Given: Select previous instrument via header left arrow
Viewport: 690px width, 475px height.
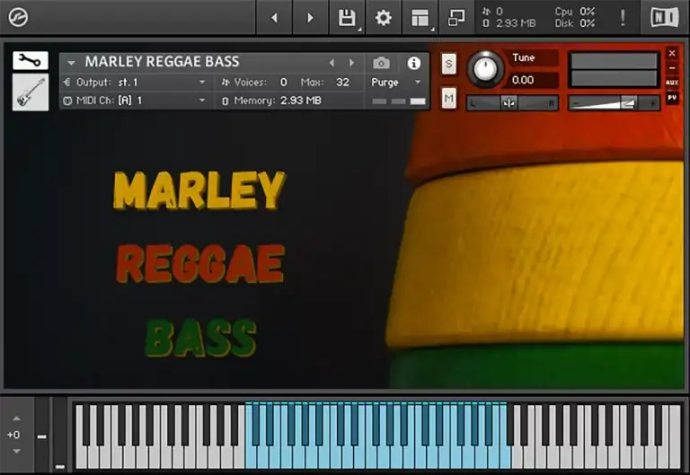Looking at the screenshot, I should pos(332,63).
